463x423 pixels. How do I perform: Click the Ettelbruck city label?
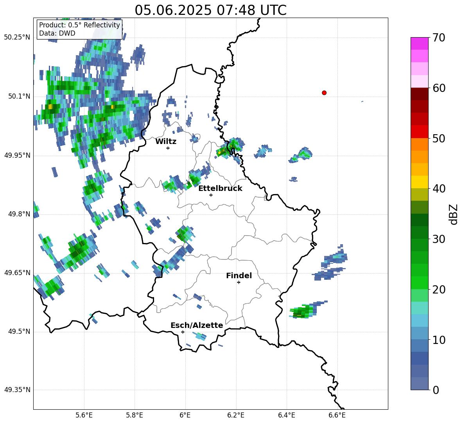pyautogui.click(x=220, y=188)
